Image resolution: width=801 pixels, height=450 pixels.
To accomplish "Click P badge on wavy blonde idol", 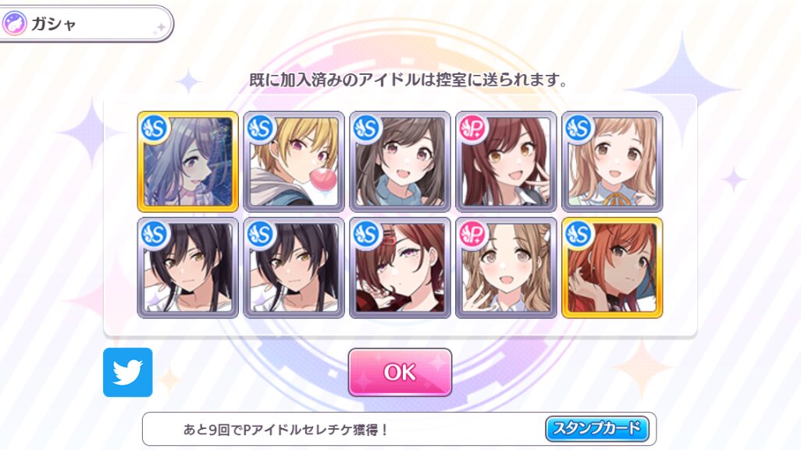I will (x=472, y=234).
